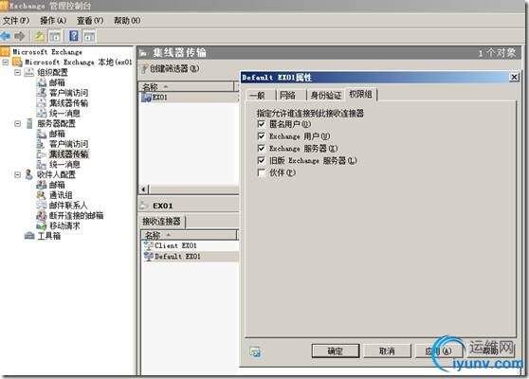The width and height of the screenshot is (529, 379).
Task: Select the 接收连接器 tab
Action: [x=161, y=222]
